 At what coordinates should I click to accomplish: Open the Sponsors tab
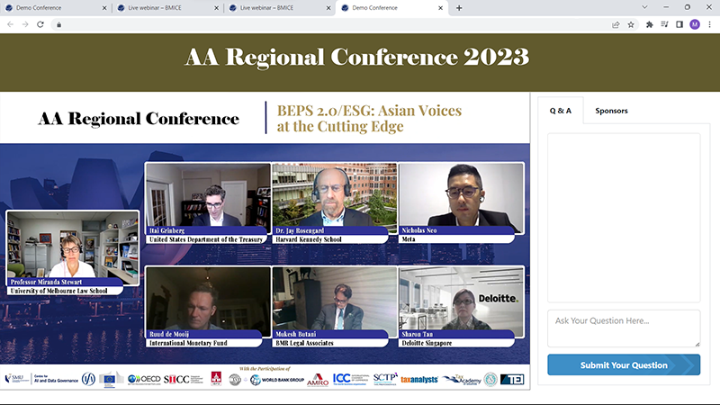pos(611,111)
